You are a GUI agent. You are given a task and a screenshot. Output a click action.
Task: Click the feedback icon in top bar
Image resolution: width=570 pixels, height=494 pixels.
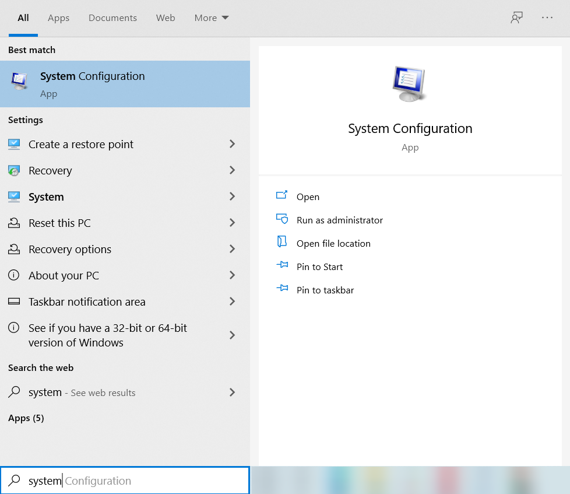pos(516,17)
